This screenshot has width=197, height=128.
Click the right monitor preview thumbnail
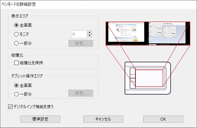coord(167,33)
